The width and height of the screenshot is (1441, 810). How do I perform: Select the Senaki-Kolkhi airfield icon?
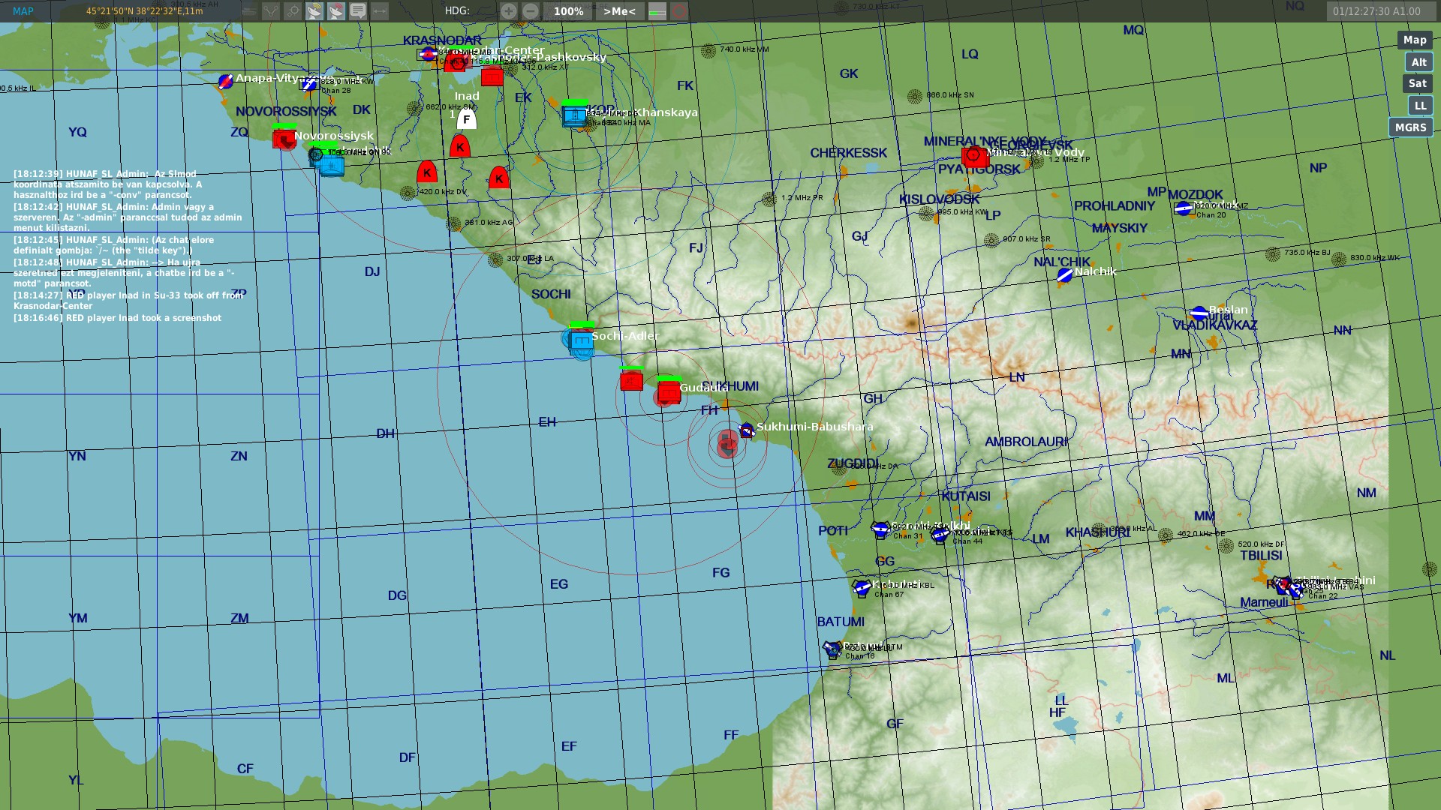pyautogui.click(x=880, y=529)
